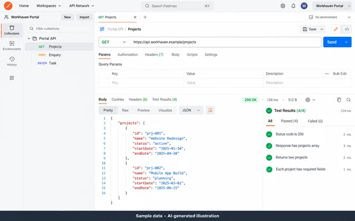The width and height of the screenshot is (355, 221).
Task: Open the code snippet icon
Action: pos(347,29)
